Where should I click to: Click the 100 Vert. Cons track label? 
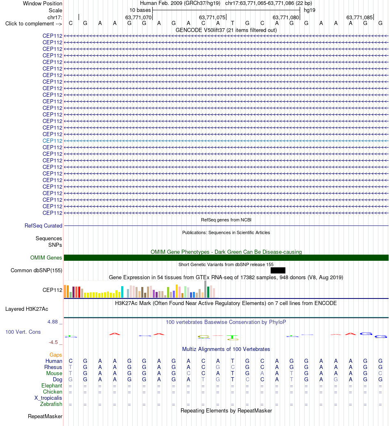click(x=23, y=332)
